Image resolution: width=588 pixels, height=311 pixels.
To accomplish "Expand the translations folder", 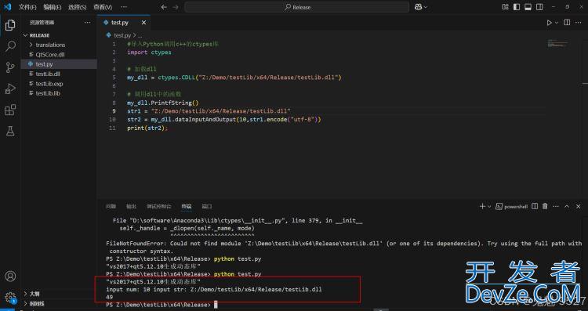I will point(60,45).
